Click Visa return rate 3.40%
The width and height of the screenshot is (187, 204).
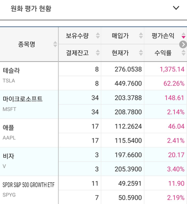point(176,169)
